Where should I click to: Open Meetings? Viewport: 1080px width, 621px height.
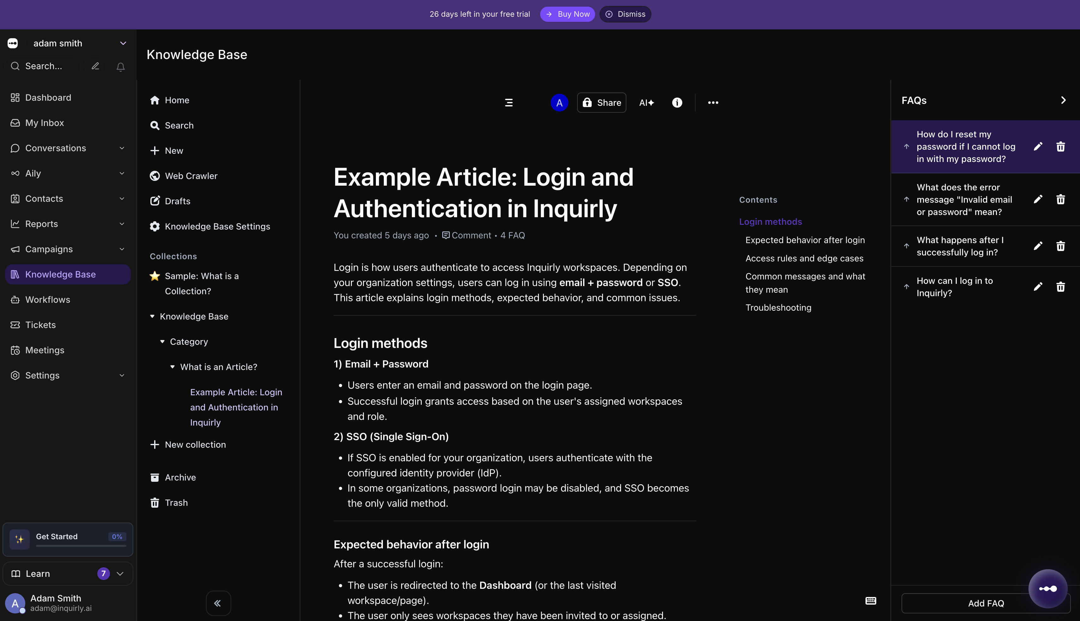coord(68,350)
